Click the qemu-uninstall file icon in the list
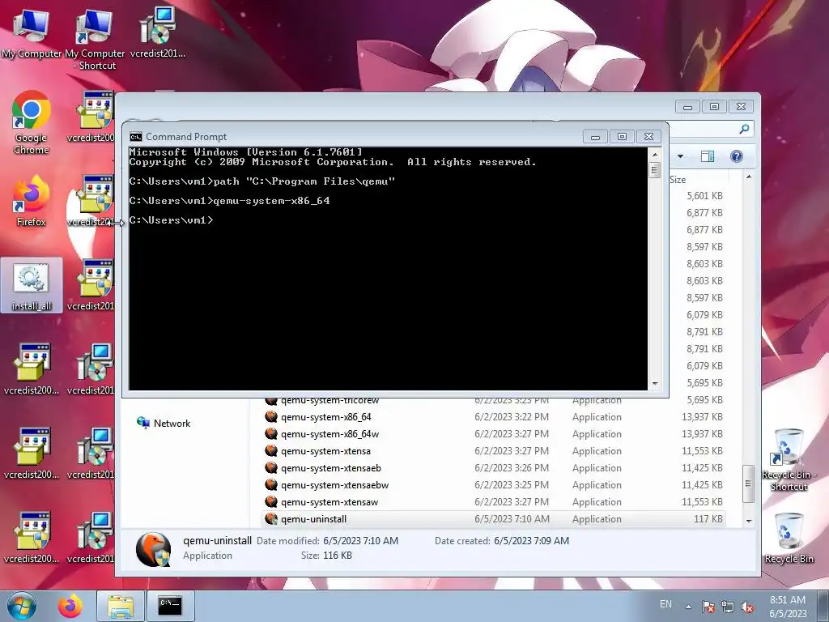829x622 pixels. pos(271,519)
